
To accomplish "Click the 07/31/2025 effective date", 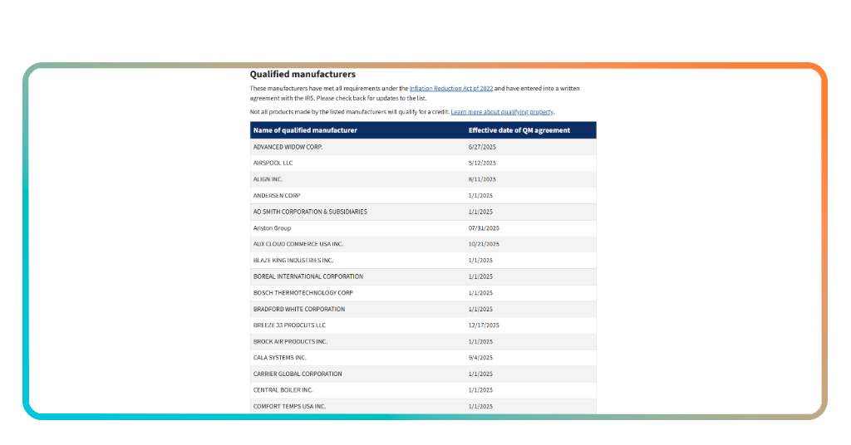I will pos(484,228).
